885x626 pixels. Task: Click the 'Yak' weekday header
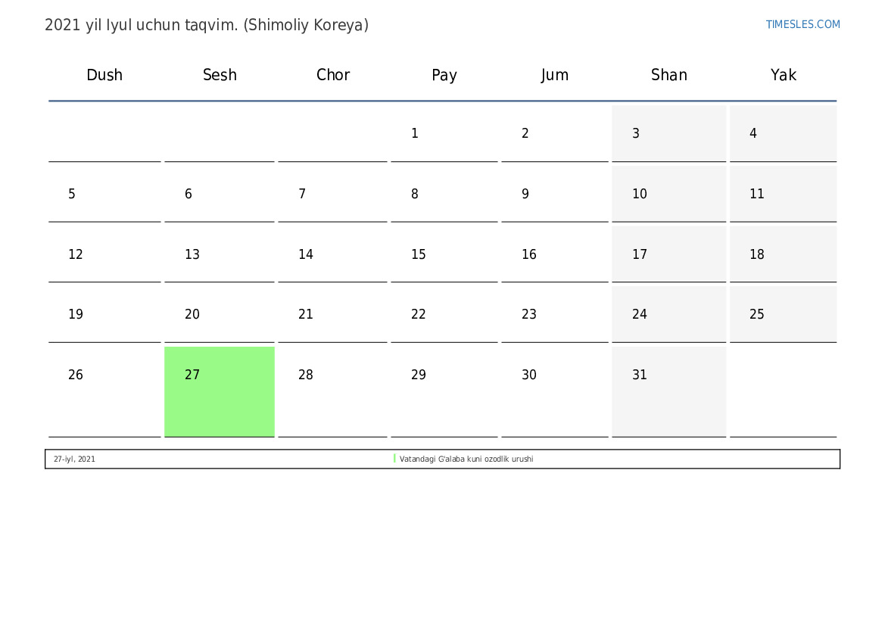pyautogui.click(x=784, y=74)
